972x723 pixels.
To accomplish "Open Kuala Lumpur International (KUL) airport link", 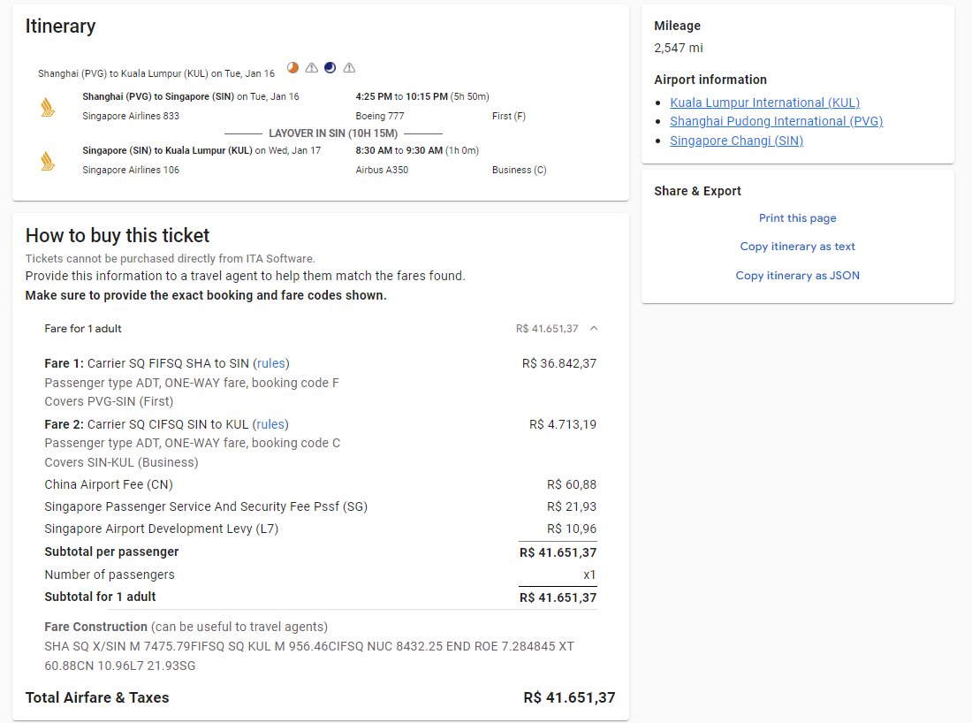I will pos(765,103).
